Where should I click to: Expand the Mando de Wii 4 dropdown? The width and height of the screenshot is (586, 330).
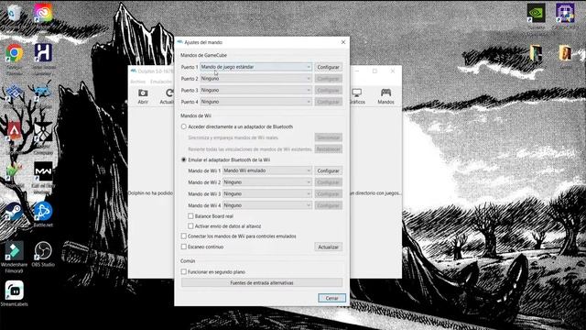tap(267, 205)
